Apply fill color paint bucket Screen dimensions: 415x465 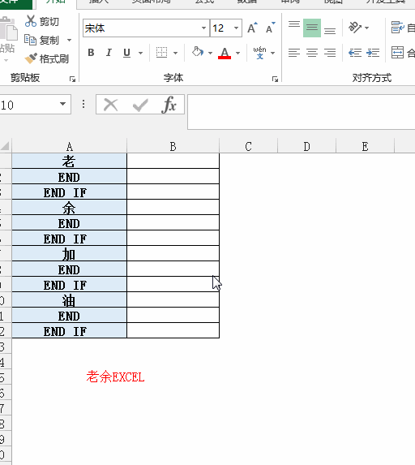point(198,52)
